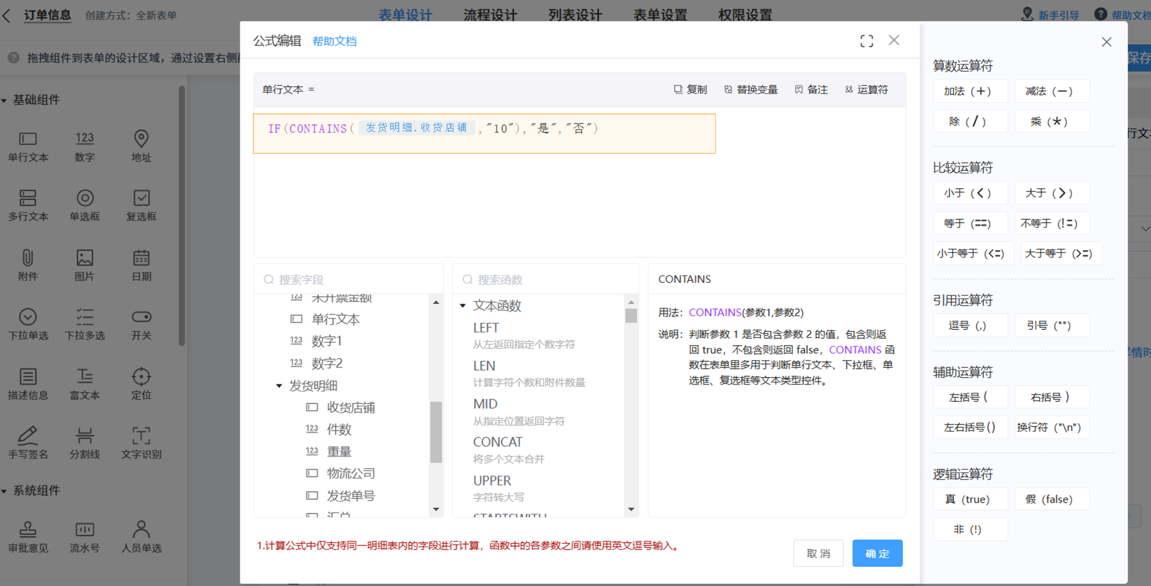Select the 单行文本 component icon
The width and height of the screenshot is (1151, 586).
tap(28, 146)
